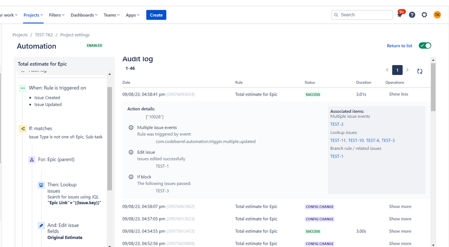Open the Dashboards dropdown menu

click(84, 15)
